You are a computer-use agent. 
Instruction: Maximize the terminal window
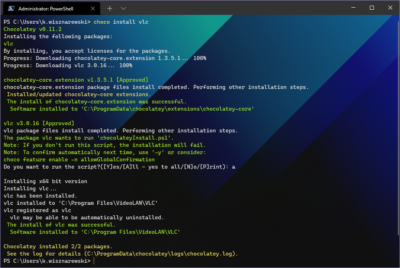[372, 8]
